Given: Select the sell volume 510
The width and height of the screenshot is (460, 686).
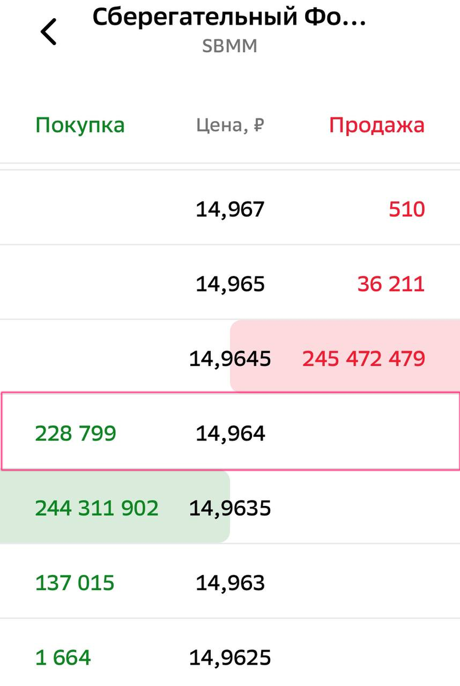Looking at the screenshot, I should (406, 209).
